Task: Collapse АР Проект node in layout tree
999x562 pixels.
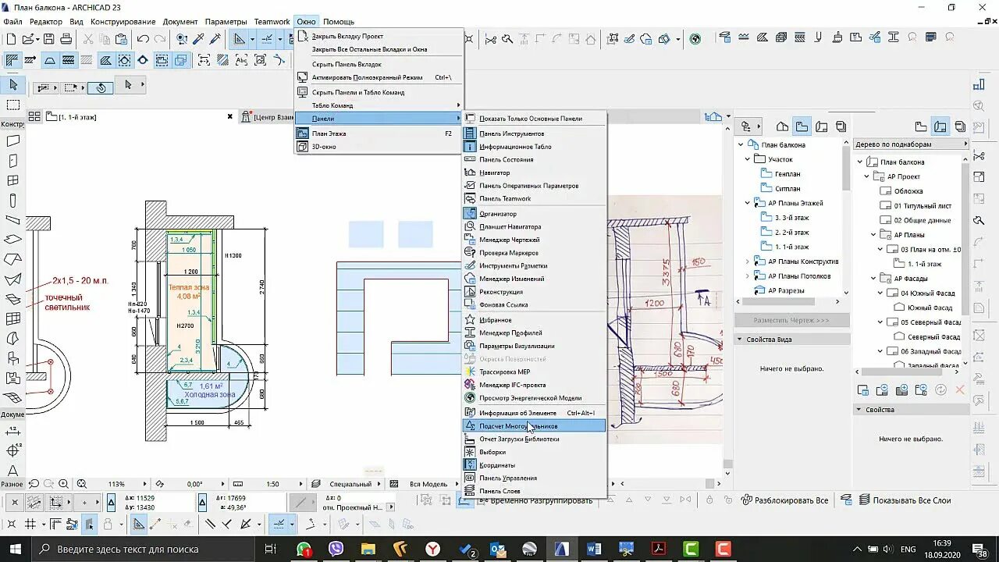Action: 866,176
